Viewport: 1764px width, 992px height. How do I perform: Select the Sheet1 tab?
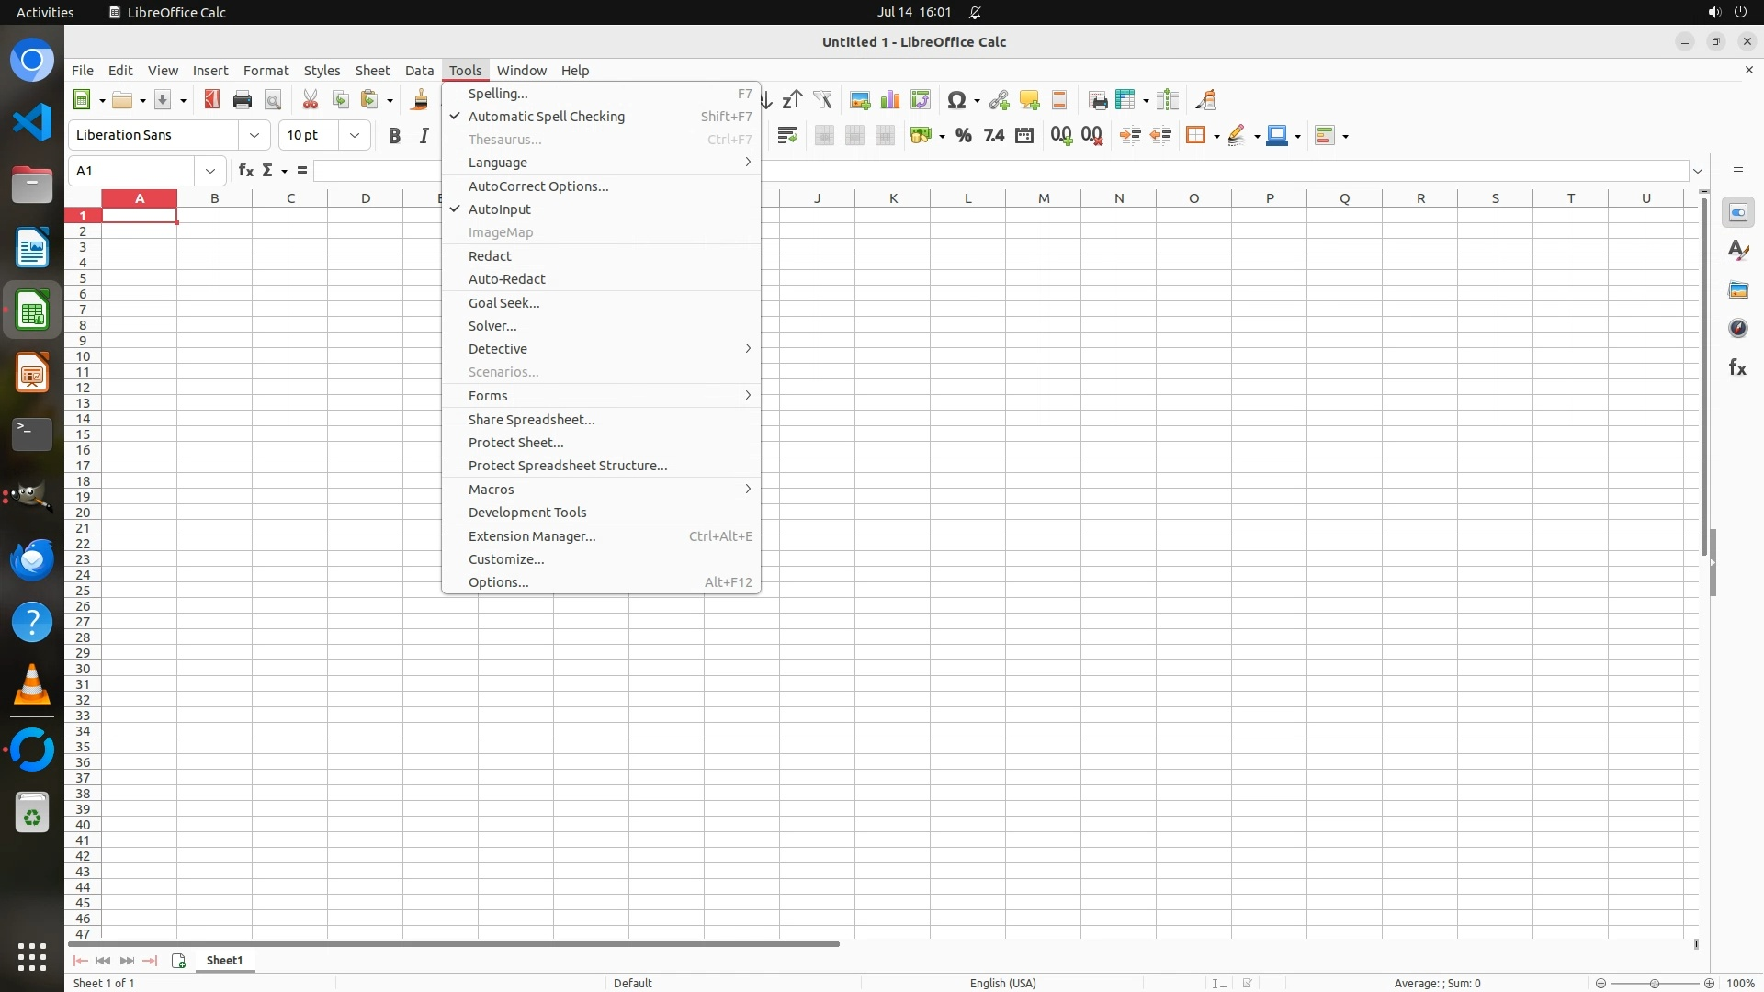pos(224,961)
